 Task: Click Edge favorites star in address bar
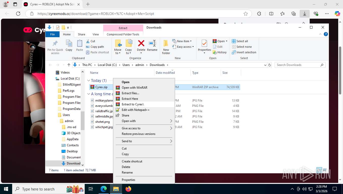click(x=246, y=14)
